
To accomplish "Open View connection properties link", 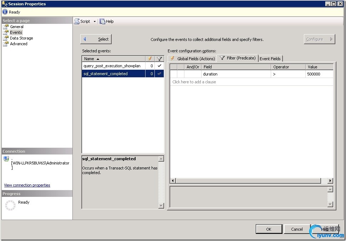I will click(27, 185).
